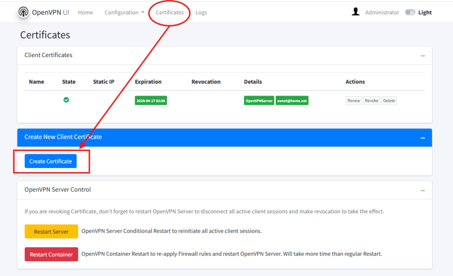Delete the client certificate
Image resolution: width=453 pixels, height=276 pixels.
(389, 101)
